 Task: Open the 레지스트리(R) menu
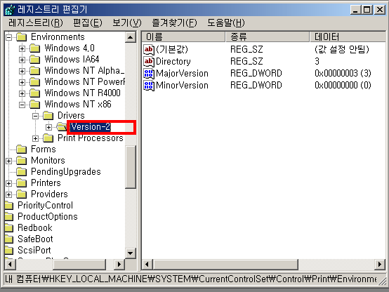pos(36,23)
